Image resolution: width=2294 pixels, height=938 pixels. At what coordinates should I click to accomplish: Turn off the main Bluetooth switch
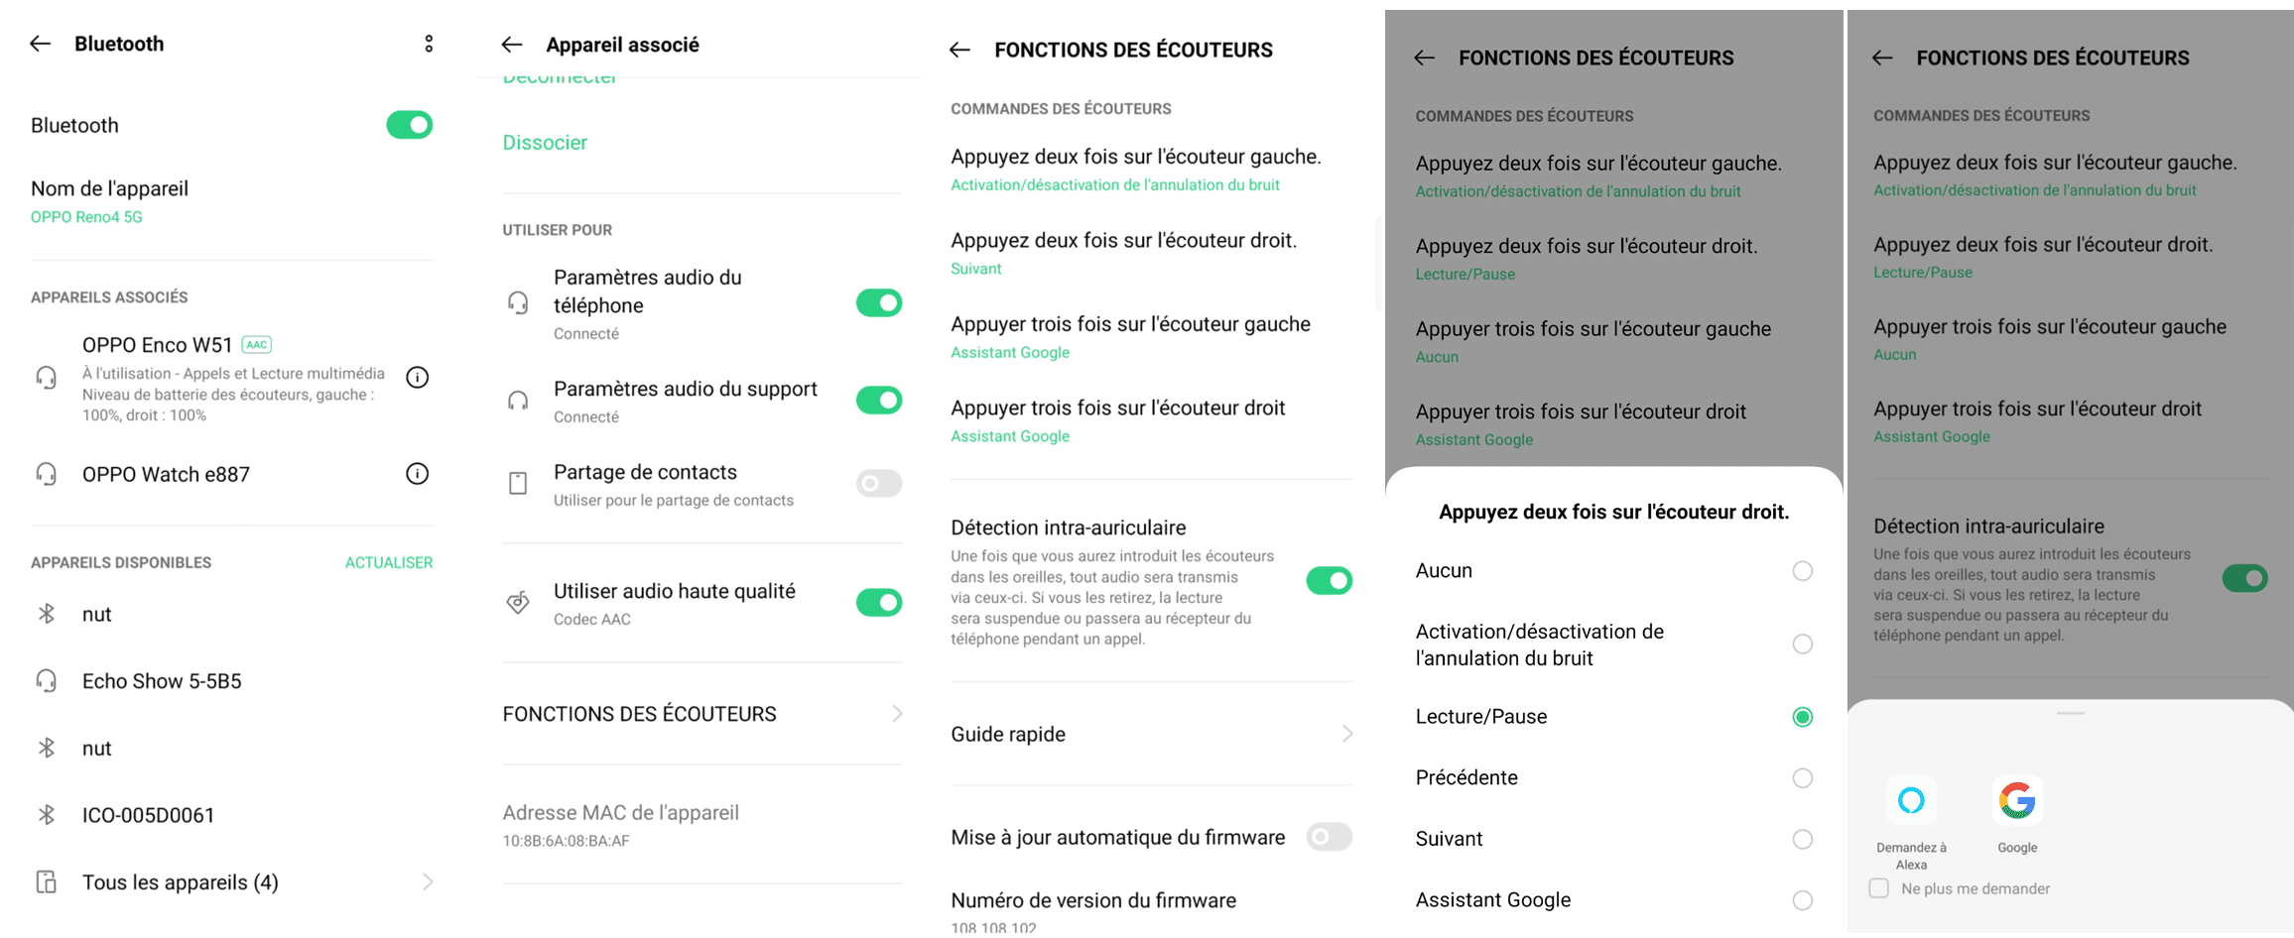[410, 125]
